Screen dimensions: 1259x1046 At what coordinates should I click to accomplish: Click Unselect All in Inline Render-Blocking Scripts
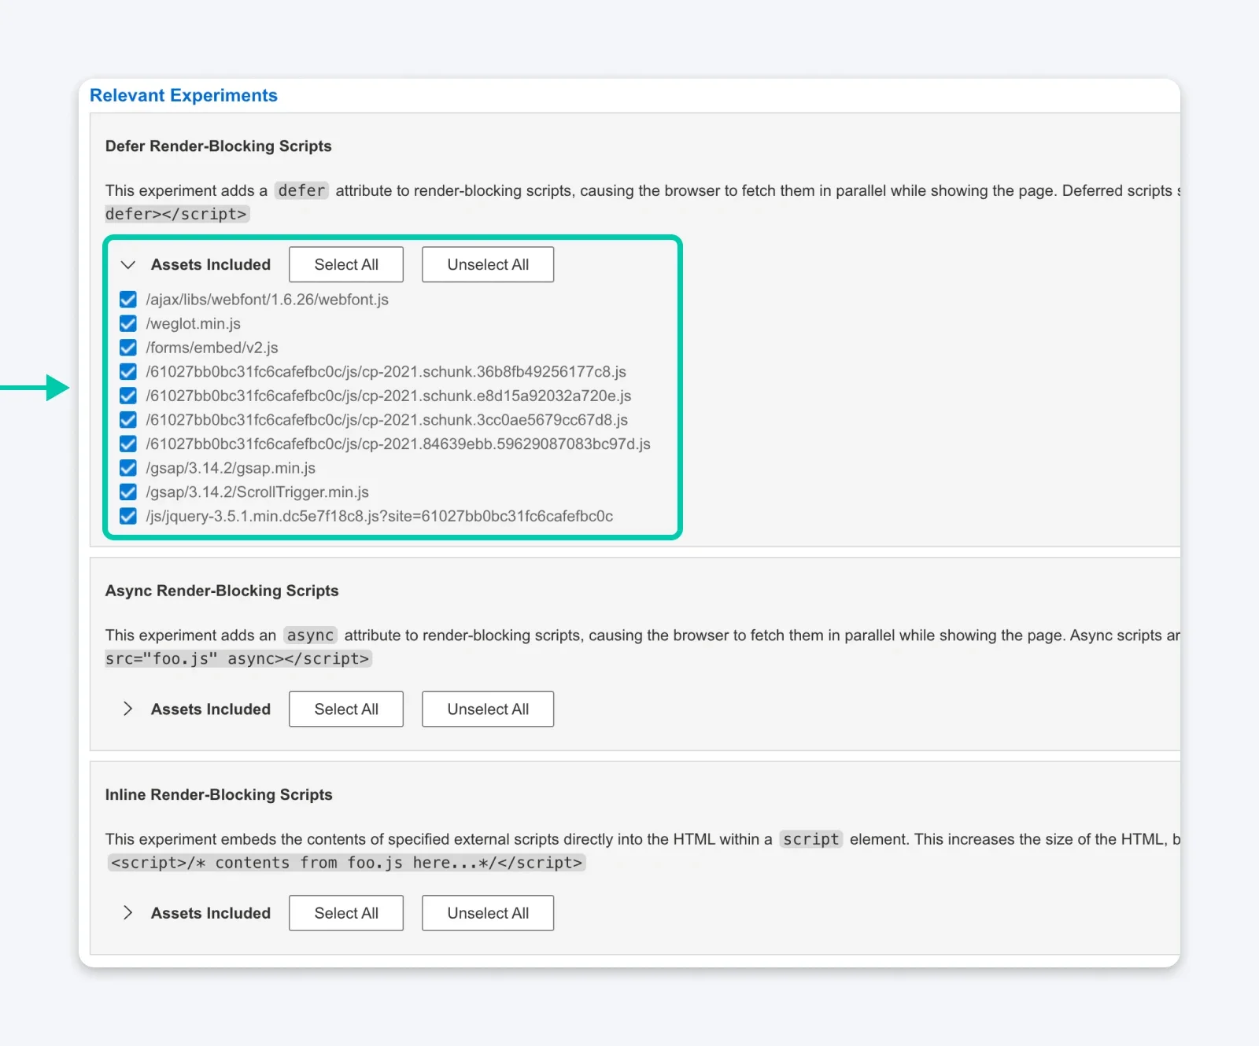[487, 913]
